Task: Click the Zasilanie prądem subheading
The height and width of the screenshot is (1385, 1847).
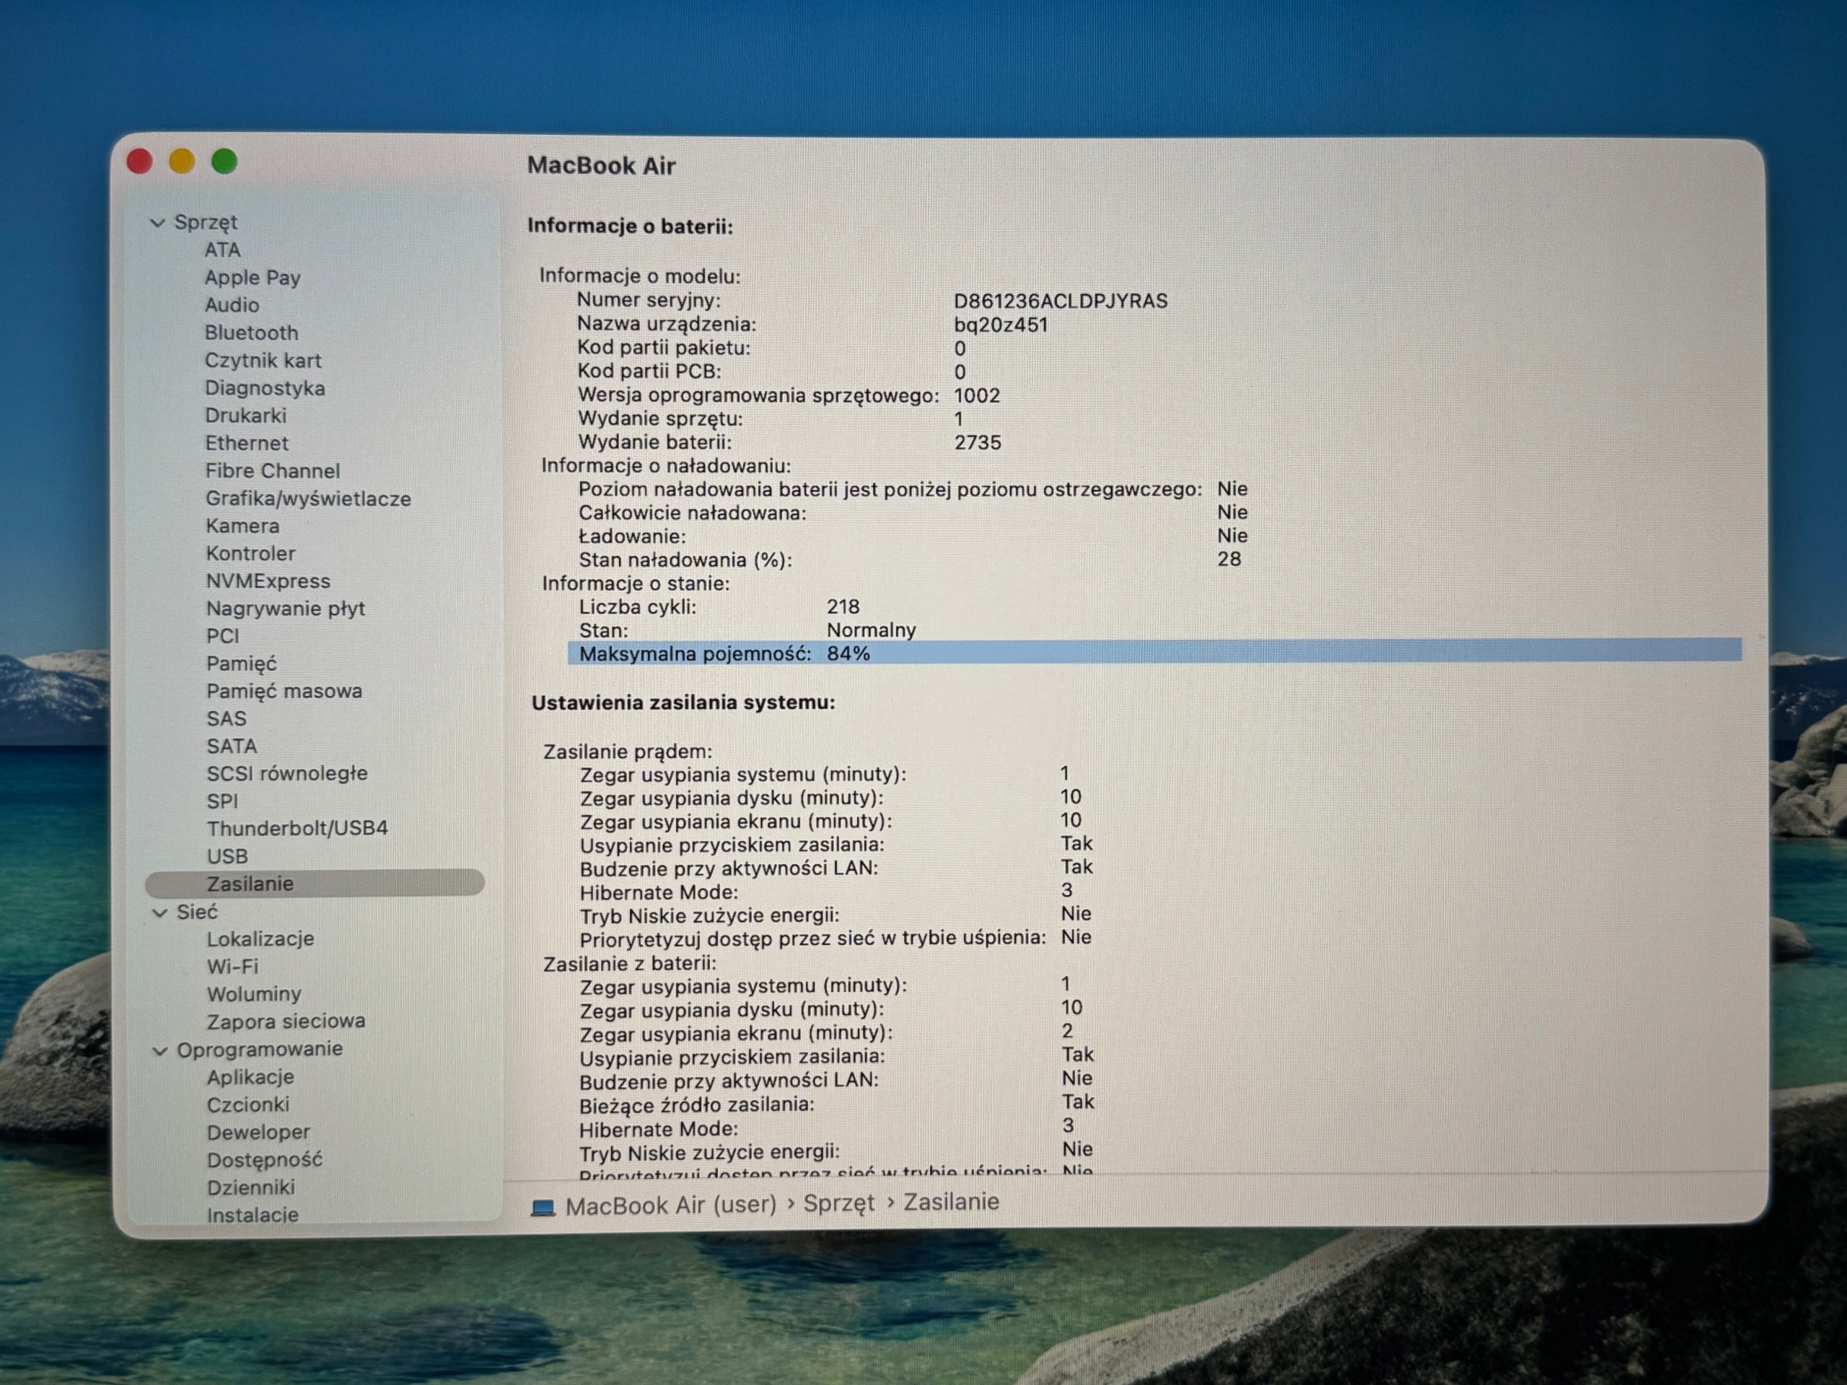Action: [628, 752]
